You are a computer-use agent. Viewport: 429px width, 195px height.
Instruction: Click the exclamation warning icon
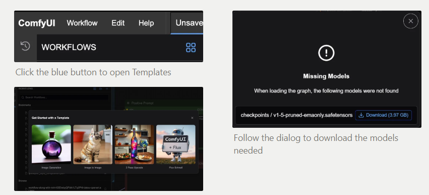(x=326, y=53)
